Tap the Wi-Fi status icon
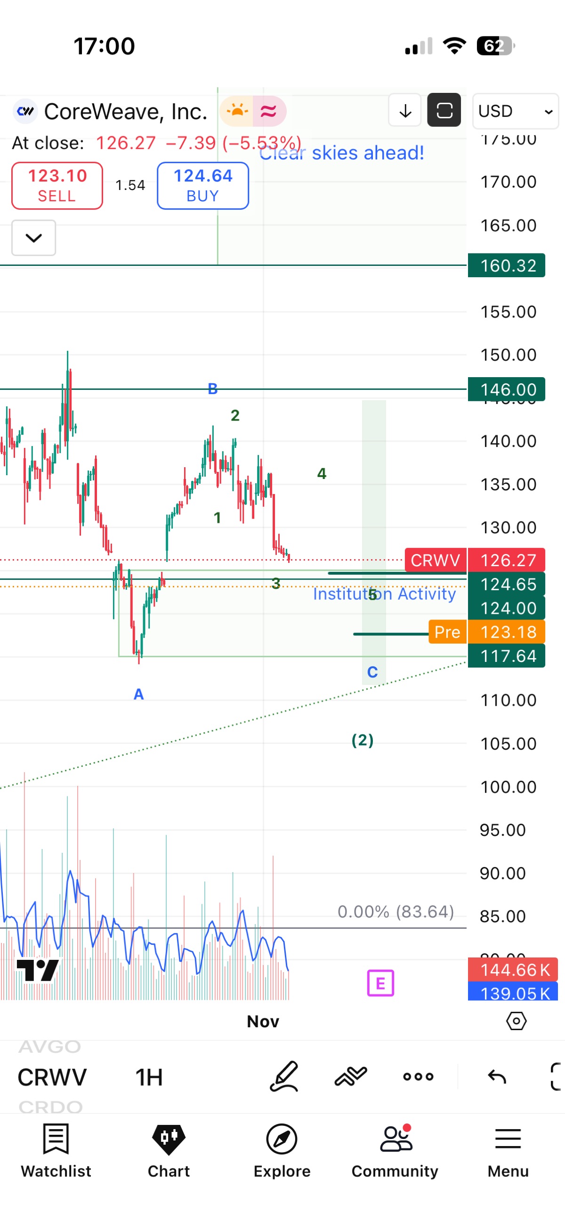The image size is (565, 1230). coord(454,46)
